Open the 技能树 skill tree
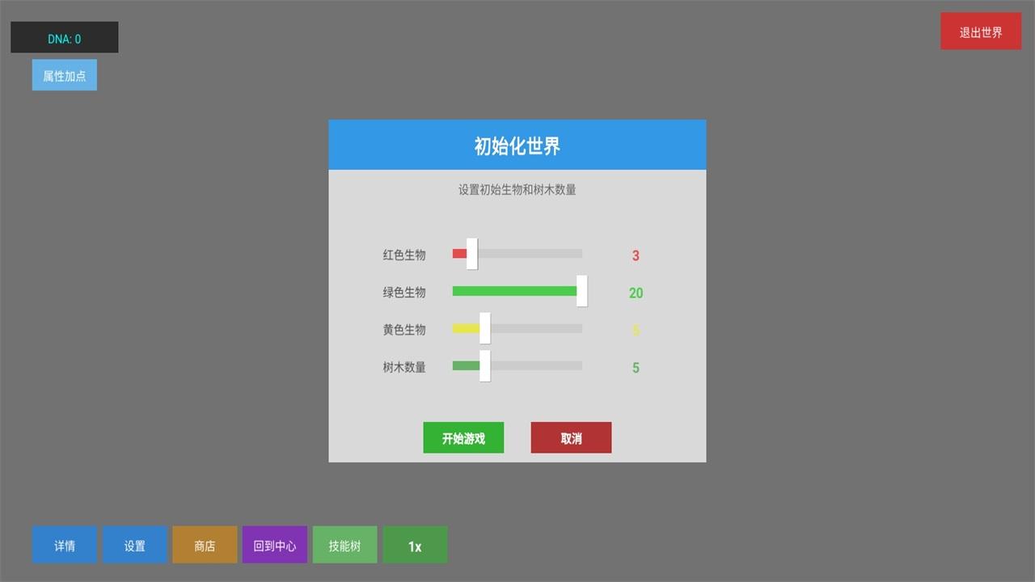The width and height of the screenshot is (1035, 582). [344, 546]
